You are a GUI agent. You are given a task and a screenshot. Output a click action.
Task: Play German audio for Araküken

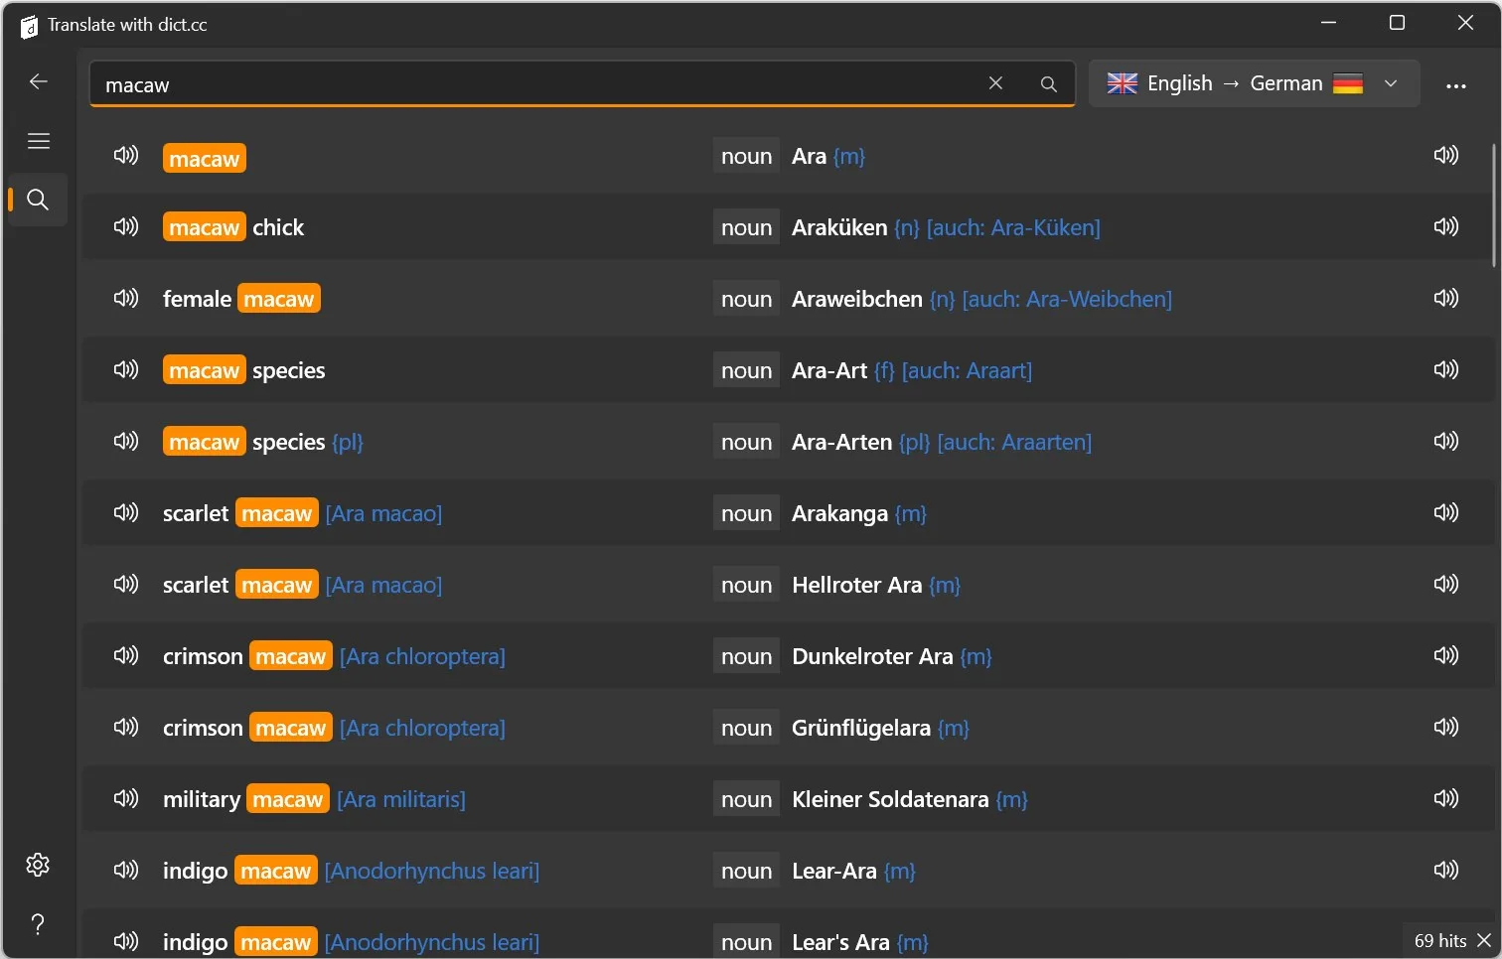coord(1446,227)
